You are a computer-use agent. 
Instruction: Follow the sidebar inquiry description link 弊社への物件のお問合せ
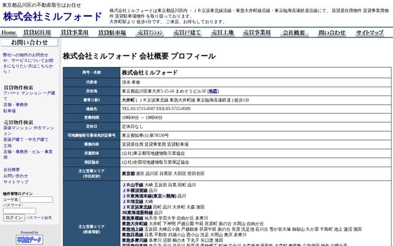pos(28,63)
